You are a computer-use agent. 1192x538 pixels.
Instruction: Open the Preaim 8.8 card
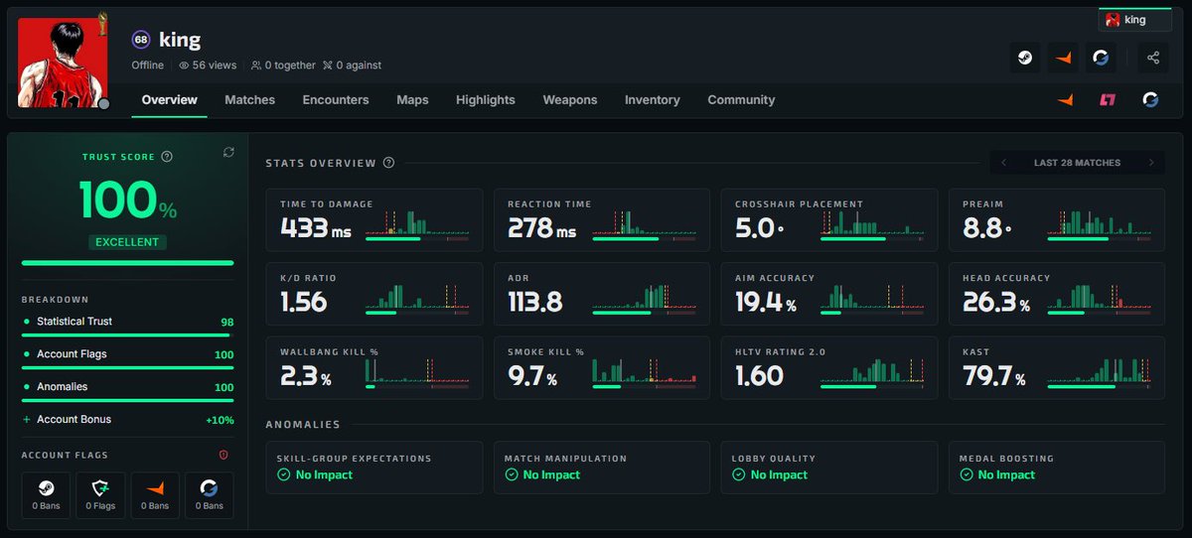tap(1057, 220)
